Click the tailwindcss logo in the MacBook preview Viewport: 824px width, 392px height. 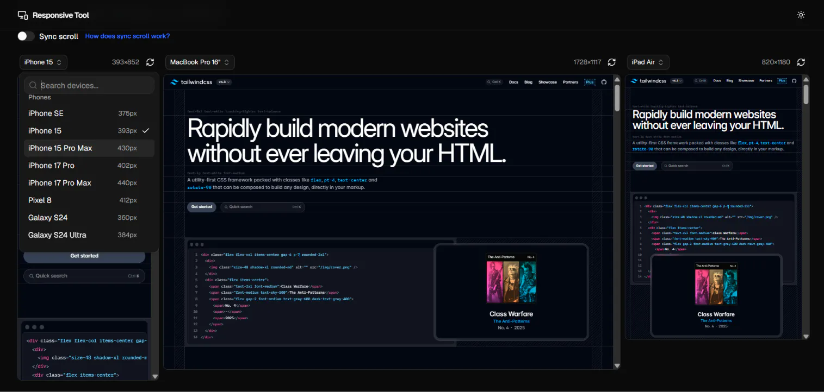click(192, 82)
